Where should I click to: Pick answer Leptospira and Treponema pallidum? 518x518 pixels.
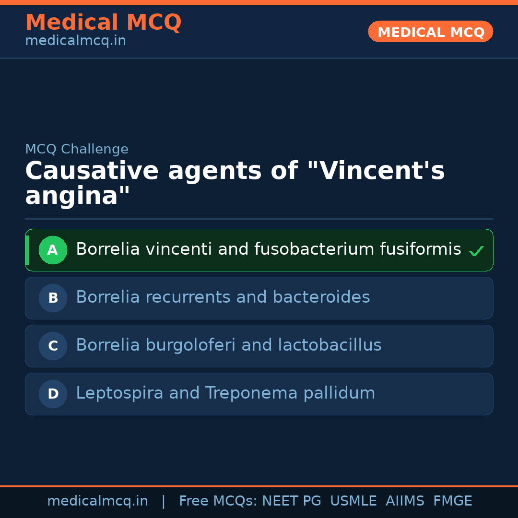pyautogui.click(x=225, y=393)
